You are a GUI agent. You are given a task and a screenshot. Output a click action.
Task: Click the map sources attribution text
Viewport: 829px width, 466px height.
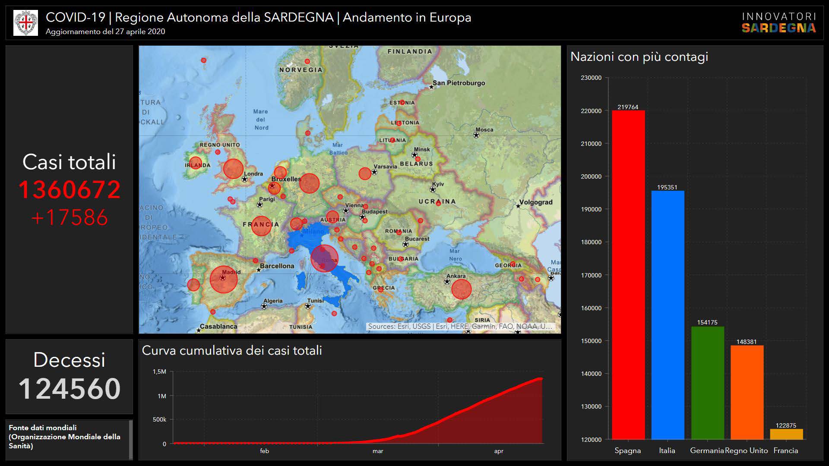click(460, 327)
